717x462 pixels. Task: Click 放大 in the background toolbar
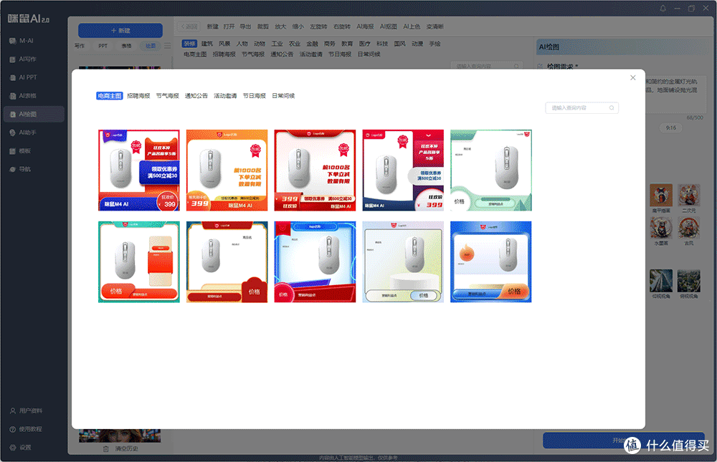tap(280, 27)
